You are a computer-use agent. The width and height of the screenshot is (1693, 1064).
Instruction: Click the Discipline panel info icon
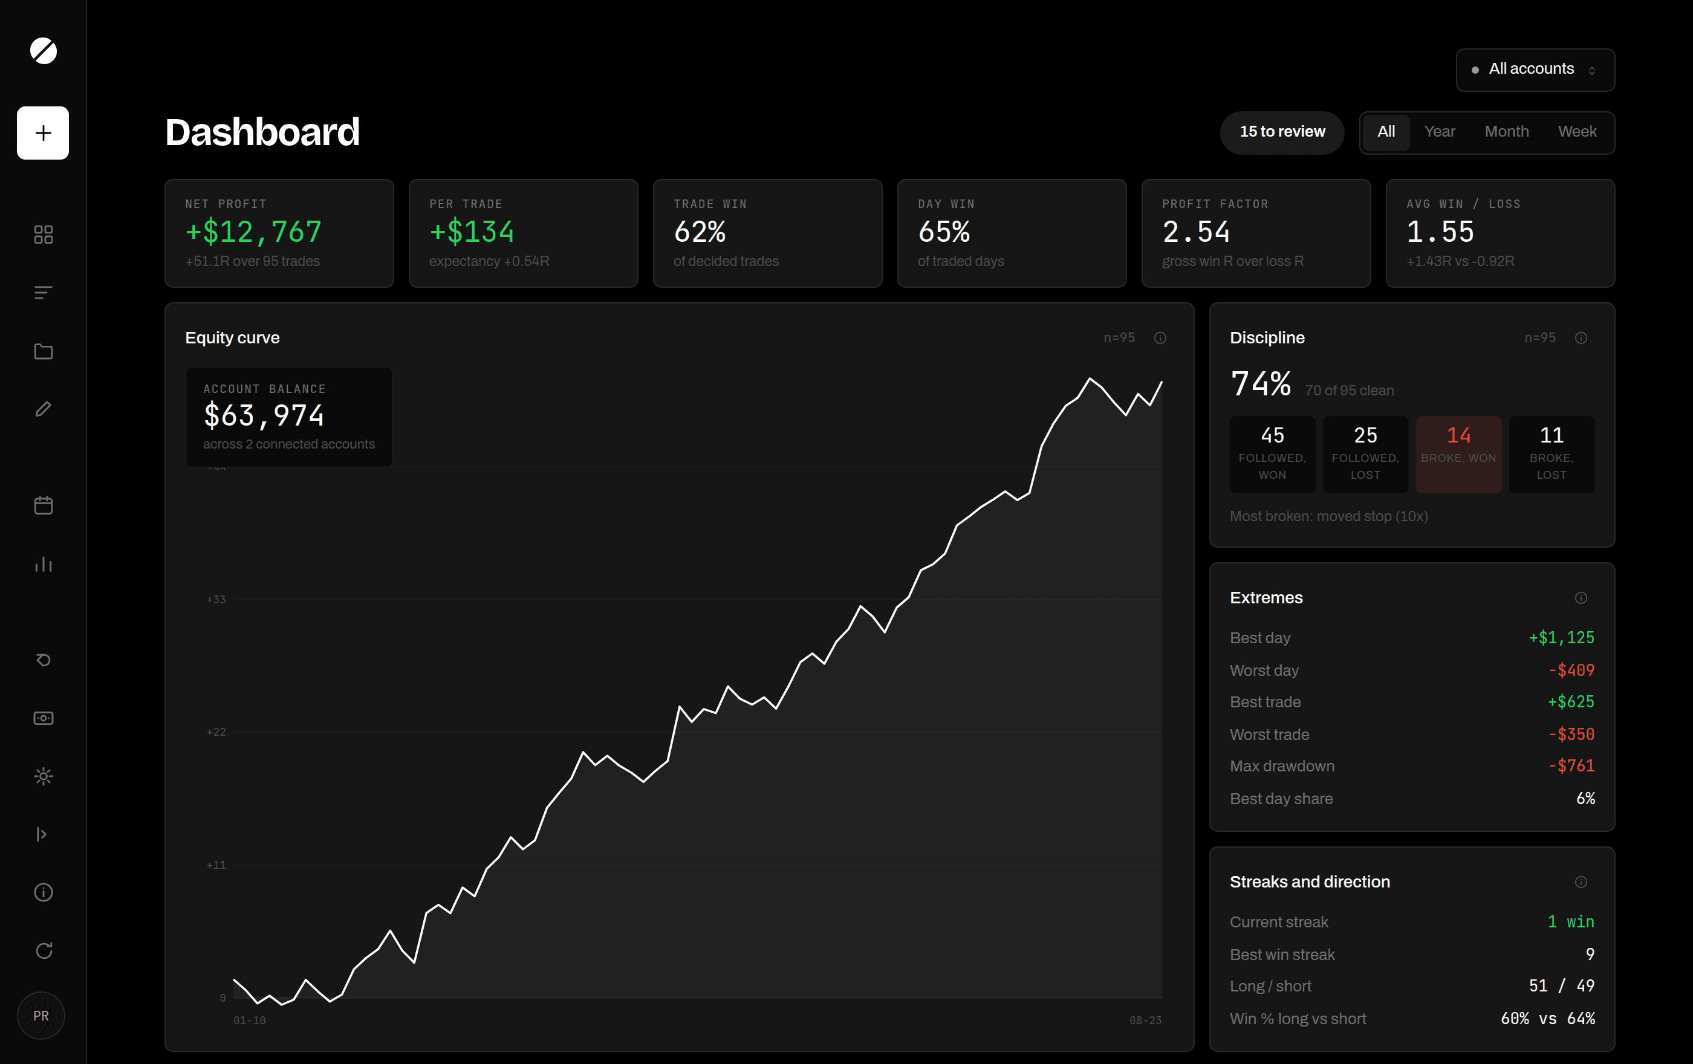pos(1581,338)
